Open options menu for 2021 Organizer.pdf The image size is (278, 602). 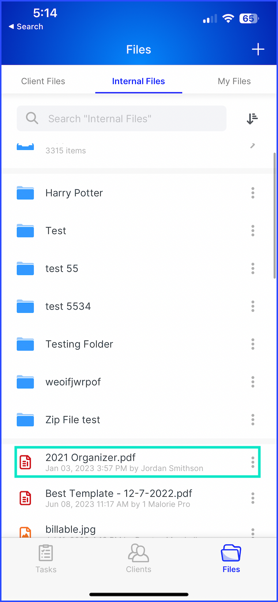[252, 462]
